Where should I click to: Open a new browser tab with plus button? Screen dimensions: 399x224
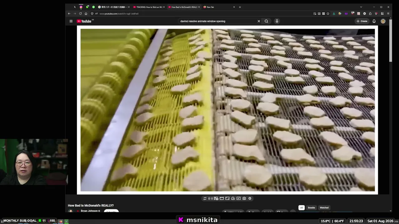[x=240, y=7]
